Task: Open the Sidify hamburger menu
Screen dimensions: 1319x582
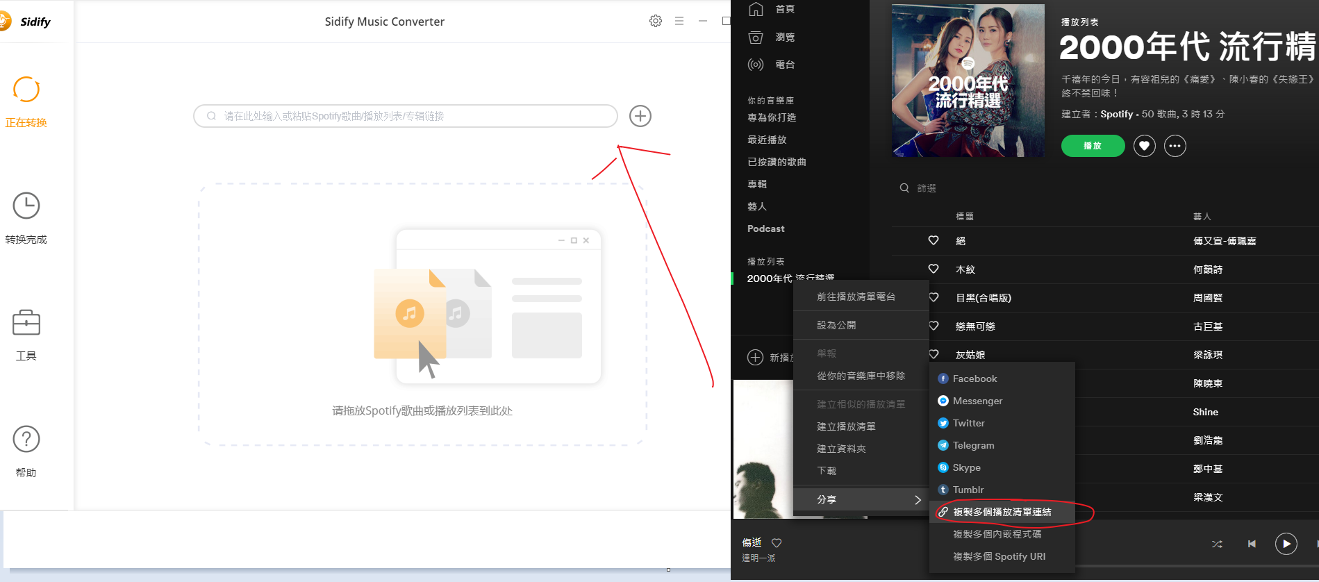Action: (x=679, y=21)
